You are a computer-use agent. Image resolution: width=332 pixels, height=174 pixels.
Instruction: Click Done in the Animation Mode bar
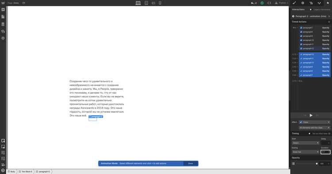(190, 163)
